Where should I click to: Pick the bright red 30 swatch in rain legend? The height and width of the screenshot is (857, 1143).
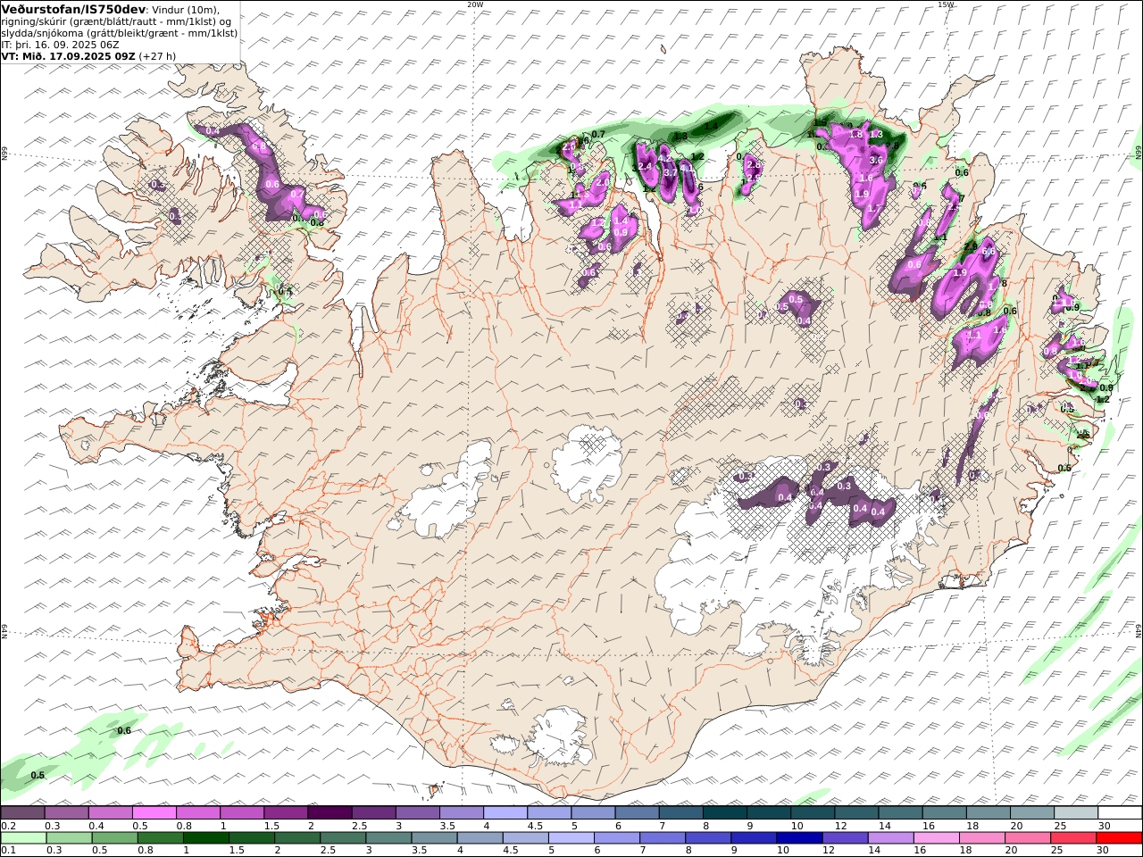pyautogui.click(x=1119, y=837)
